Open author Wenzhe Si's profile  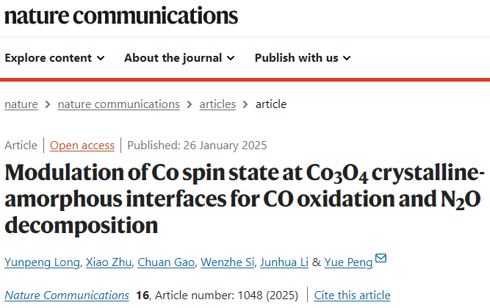[x=228, y=262]
